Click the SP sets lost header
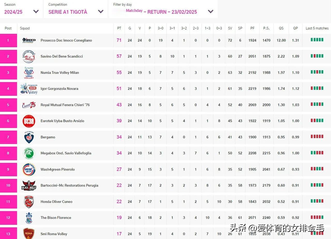The width and height of the screenshot is (331, 239). [240, 28]
